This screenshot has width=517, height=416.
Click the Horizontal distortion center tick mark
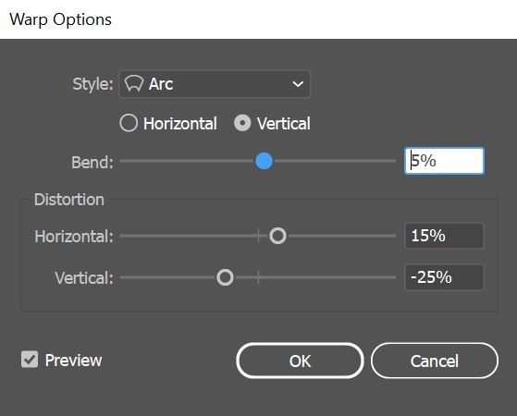[259, 236]
